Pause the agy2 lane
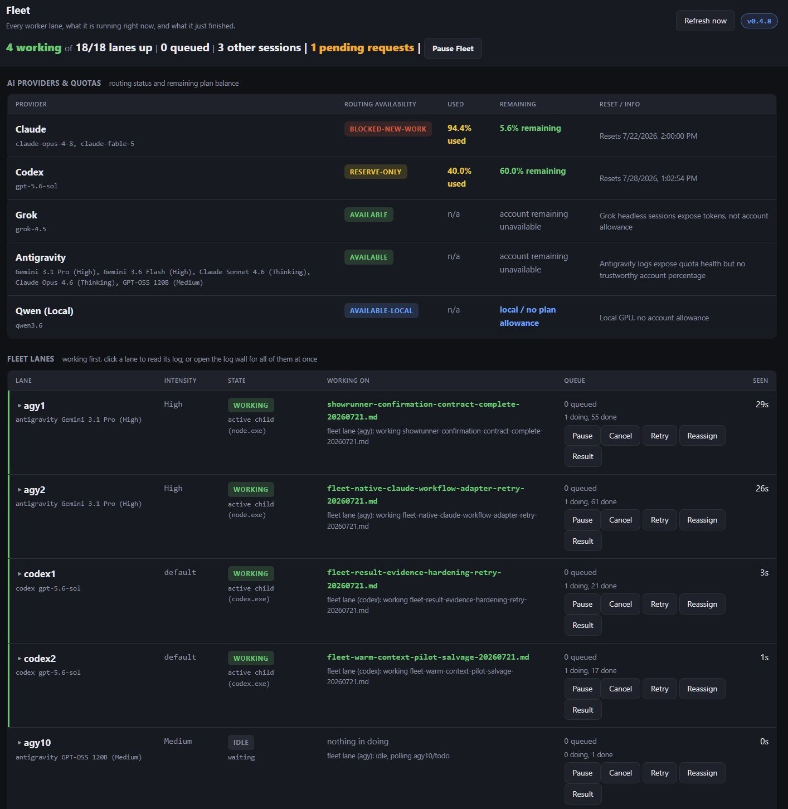 582,520
